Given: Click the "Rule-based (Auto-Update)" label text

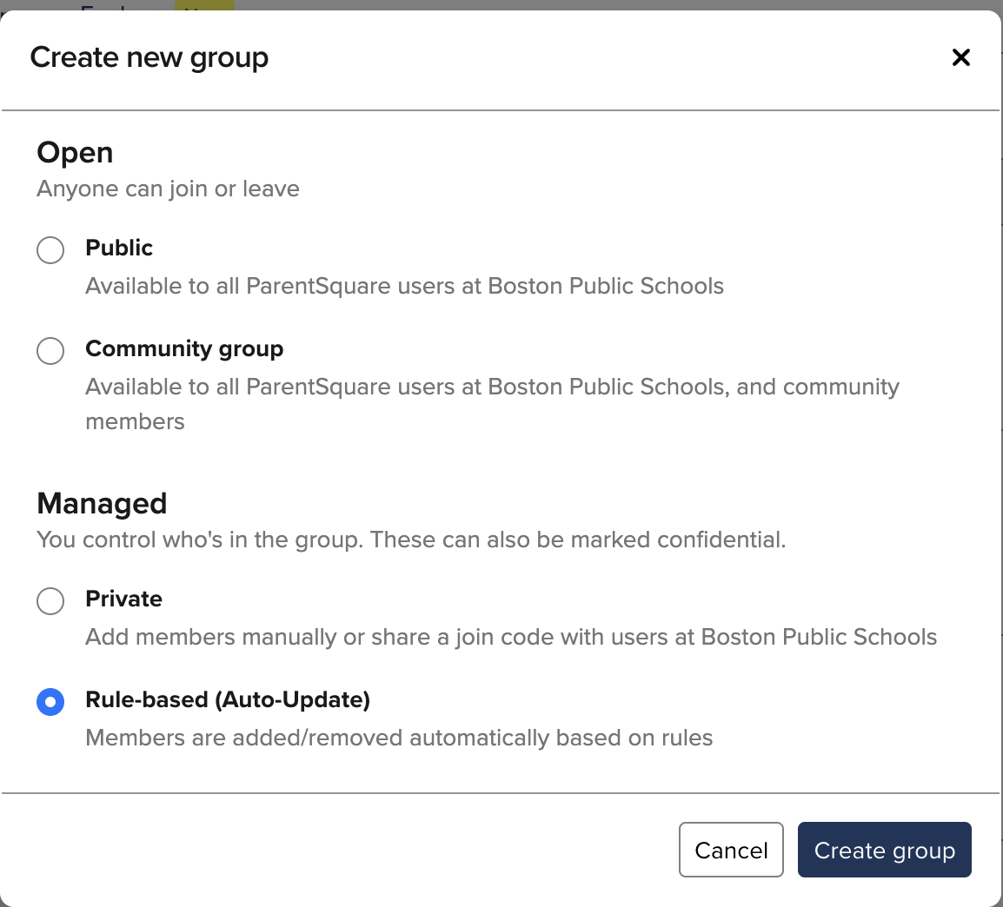Looking at the screenshot, I should [x=228, y=700].
